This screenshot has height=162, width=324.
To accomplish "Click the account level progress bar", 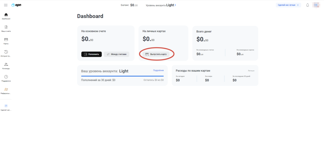I will [122, 76].
